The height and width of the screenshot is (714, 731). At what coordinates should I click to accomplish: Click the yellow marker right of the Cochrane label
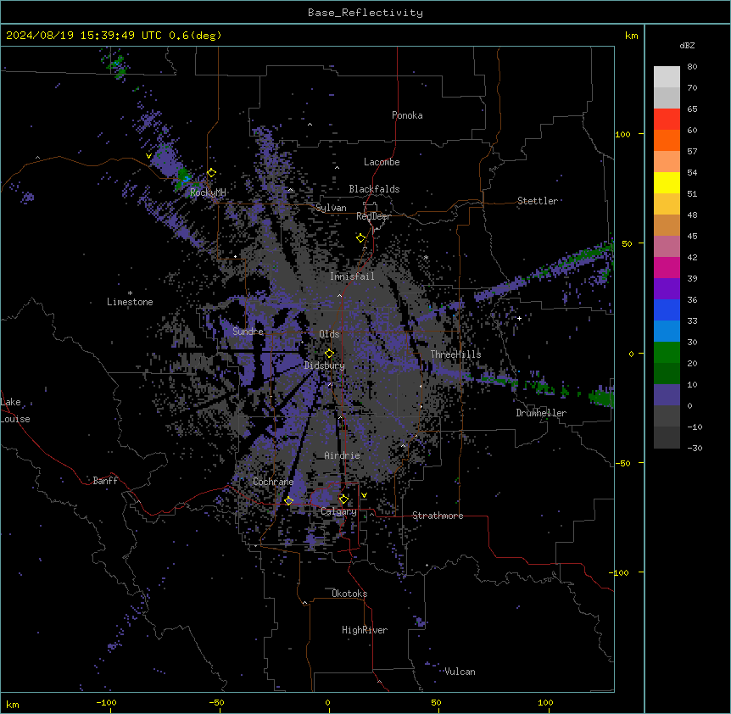click(x=288, y=500)
